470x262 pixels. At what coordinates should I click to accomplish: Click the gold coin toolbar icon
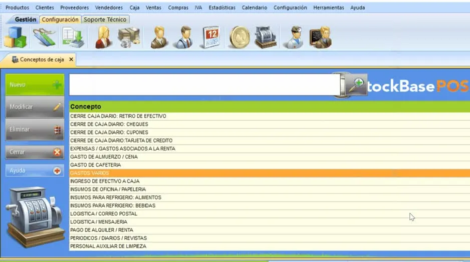click(x=239, y=37)
